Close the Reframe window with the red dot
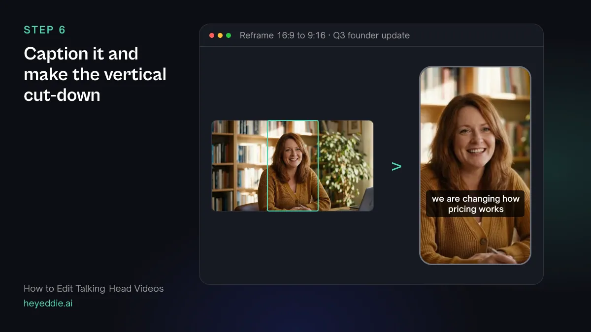 (212, 35)
